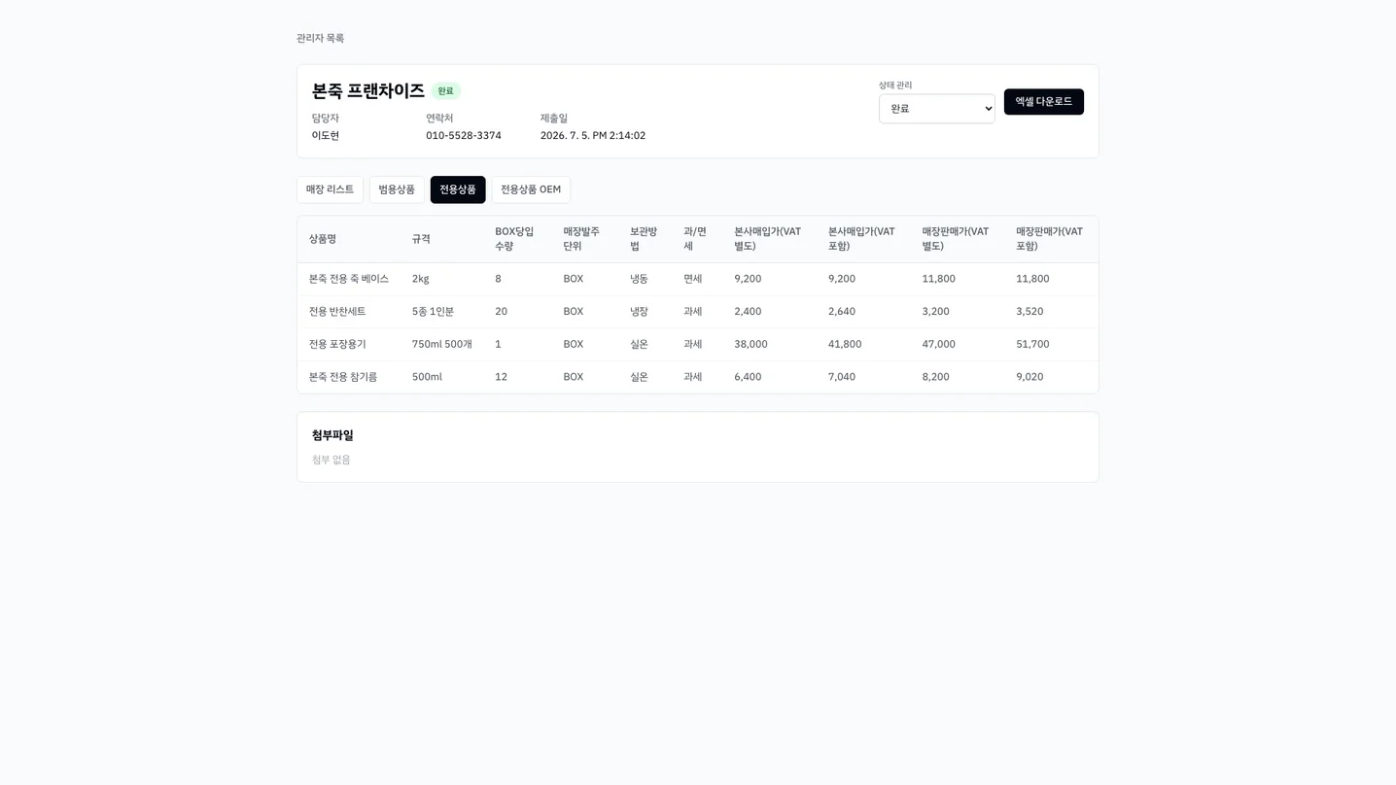Select product 전용 포장용기

click(x=337, y=345)
